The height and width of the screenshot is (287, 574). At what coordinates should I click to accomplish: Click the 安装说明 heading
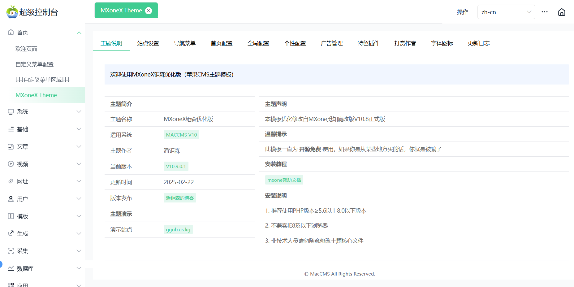tap(276, 196)
